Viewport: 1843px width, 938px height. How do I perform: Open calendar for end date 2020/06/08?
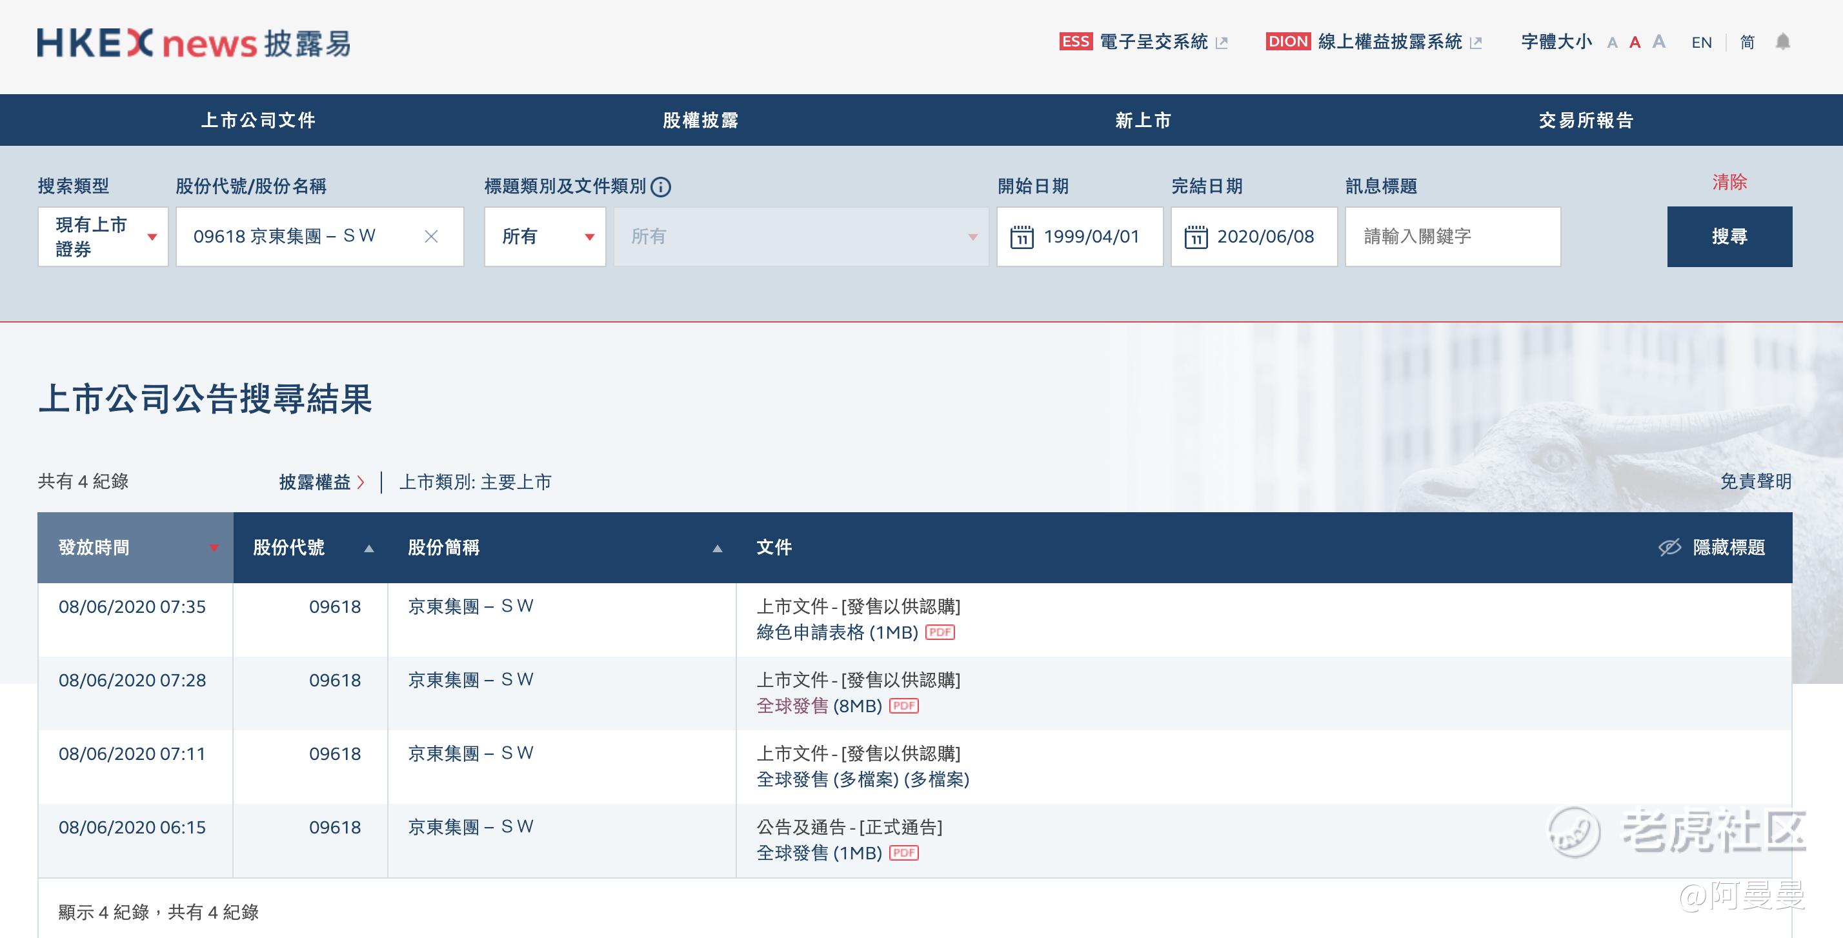1196,237
